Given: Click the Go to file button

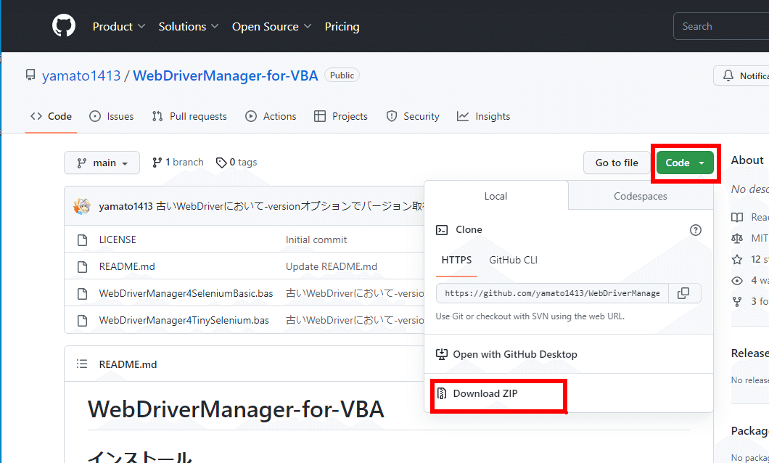Looking at the screenshot, I should pyautogui.click(x=617, y=163).
